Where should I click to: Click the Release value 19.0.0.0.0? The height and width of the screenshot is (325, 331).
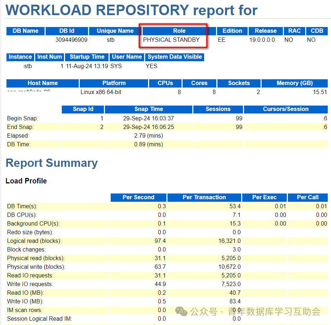tap(262, 40)
